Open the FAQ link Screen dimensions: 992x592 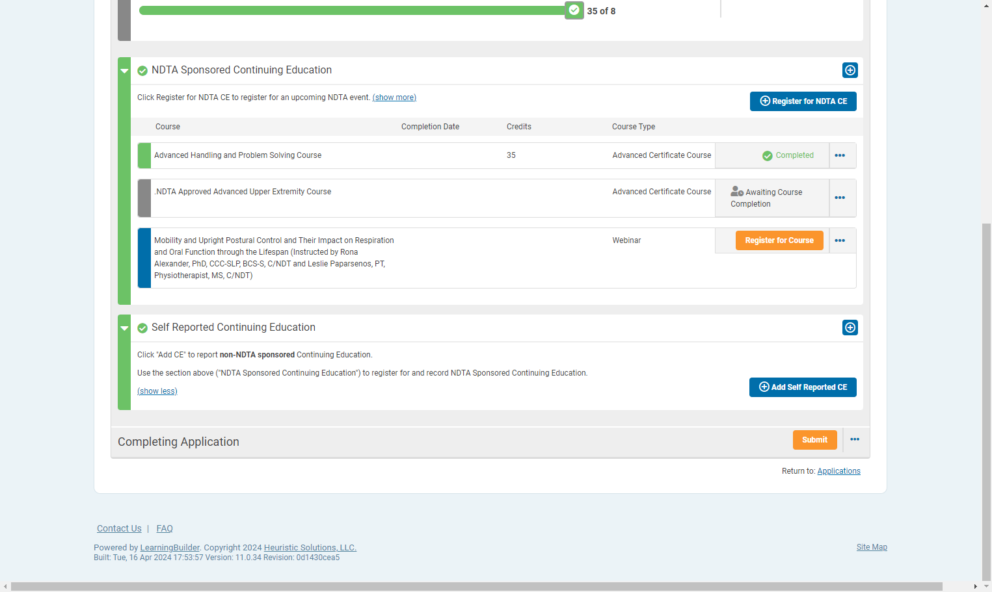coord(165,528)
